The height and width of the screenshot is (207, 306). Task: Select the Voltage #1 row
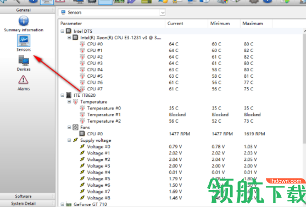coord(181,153)
